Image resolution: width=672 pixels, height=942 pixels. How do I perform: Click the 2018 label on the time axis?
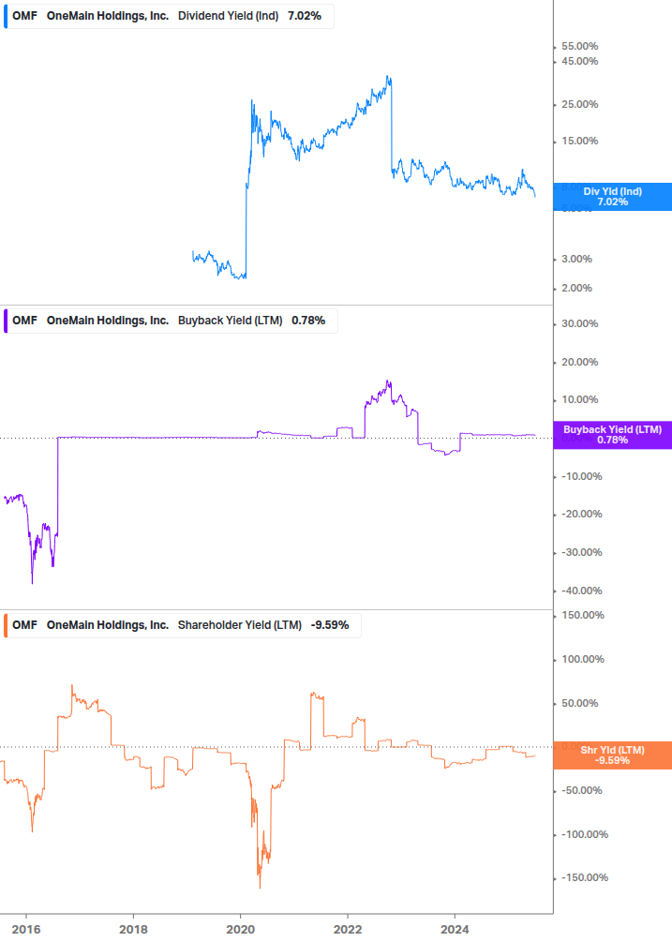[x=133, y=930]
